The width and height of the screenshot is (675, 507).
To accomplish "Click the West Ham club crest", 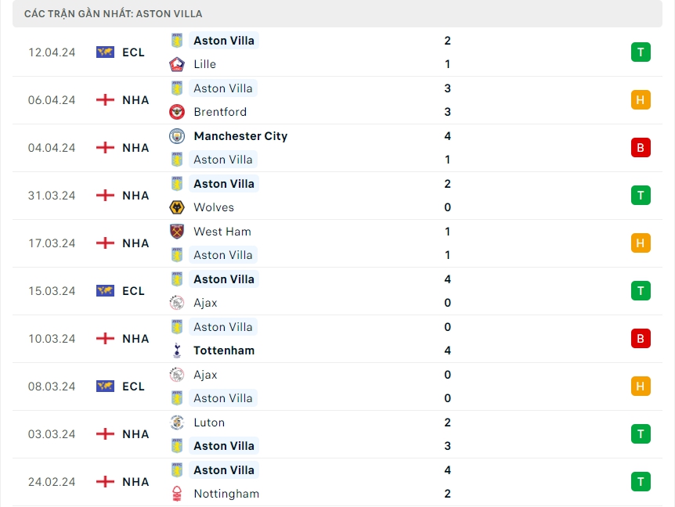I will coord(177,232).
